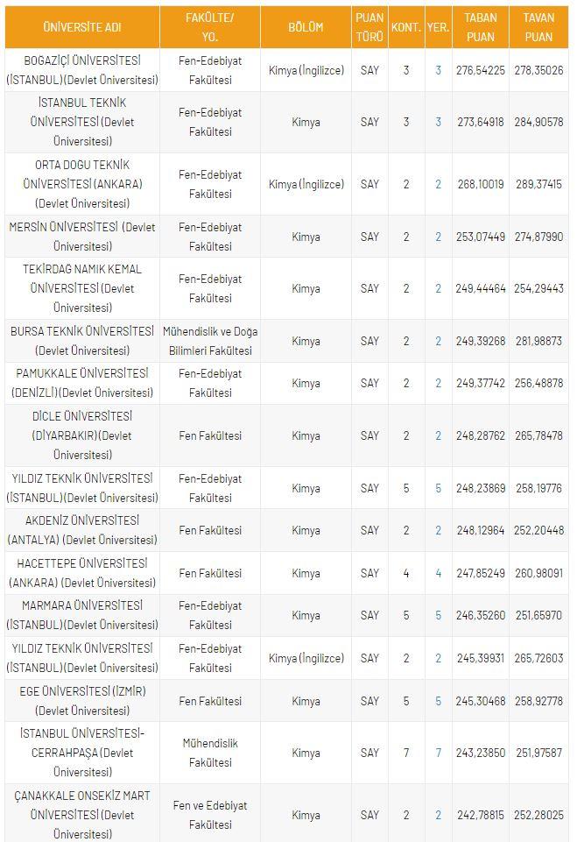Click the taban puan value 248,12964

click(481, 530)
